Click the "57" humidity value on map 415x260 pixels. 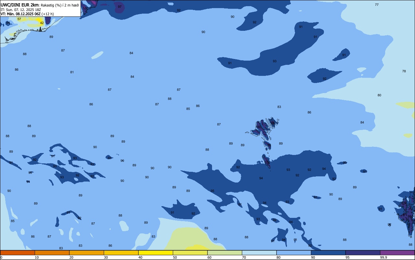tap(19, 19)
